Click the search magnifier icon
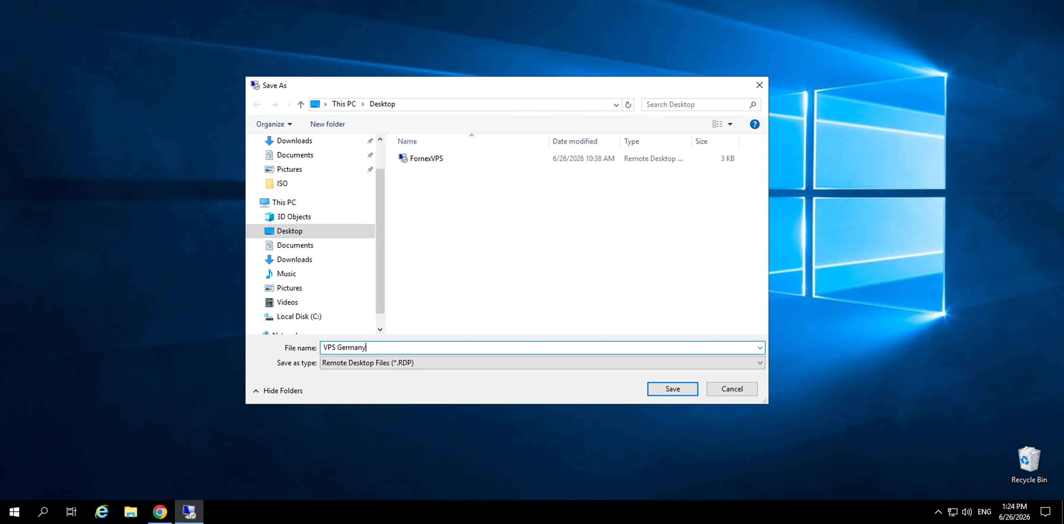 [753, 105]
